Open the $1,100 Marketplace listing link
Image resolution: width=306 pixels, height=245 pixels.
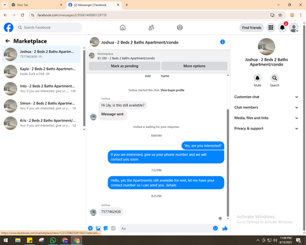pyautogui.click(x=126, y=58)
